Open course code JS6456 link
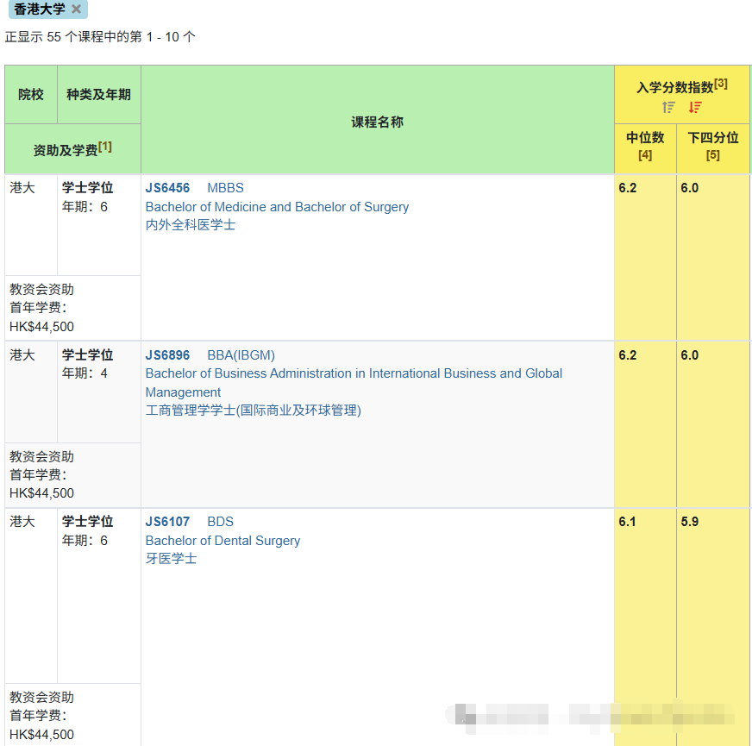The width and height of the screenshot is (752, 746). tap(167, 188)
